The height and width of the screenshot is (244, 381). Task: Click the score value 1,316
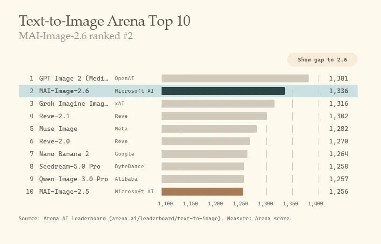click(339, 104)
